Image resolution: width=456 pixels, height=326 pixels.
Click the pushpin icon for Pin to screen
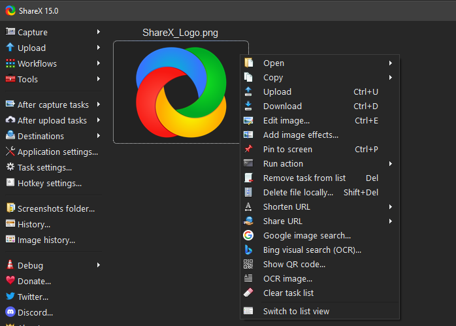(x=248, y=149)
